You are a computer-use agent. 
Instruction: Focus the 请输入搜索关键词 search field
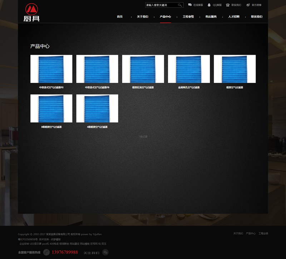pos(161,5)
